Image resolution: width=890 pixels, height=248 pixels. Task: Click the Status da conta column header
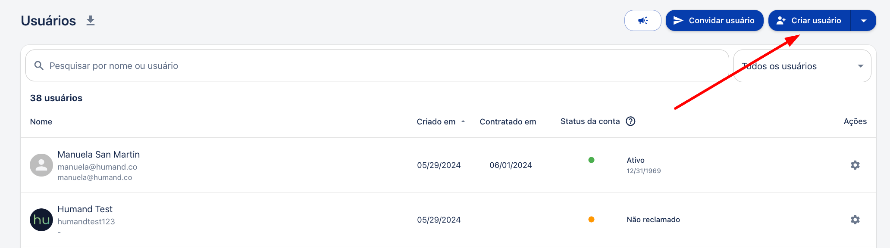tap(590, 121)
